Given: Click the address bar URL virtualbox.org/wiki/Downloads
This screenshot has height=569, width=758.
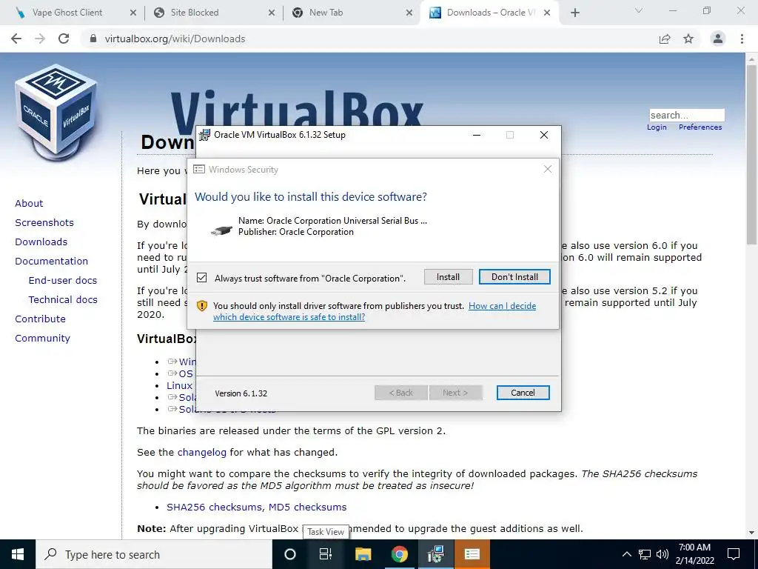Looking at the screenshot, I should (x=175, y=39).
